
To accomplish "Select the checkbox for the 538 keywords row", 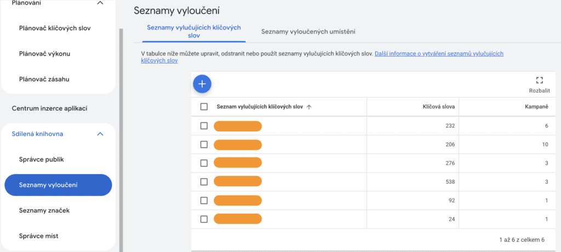I will 204,182.
